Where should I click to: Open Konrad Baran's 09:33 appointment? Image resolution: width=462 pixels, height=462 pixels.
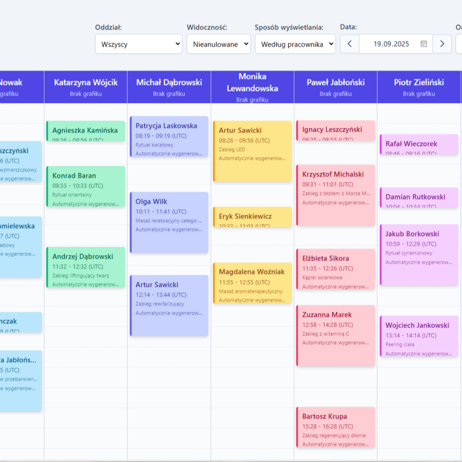click(85, 186)
